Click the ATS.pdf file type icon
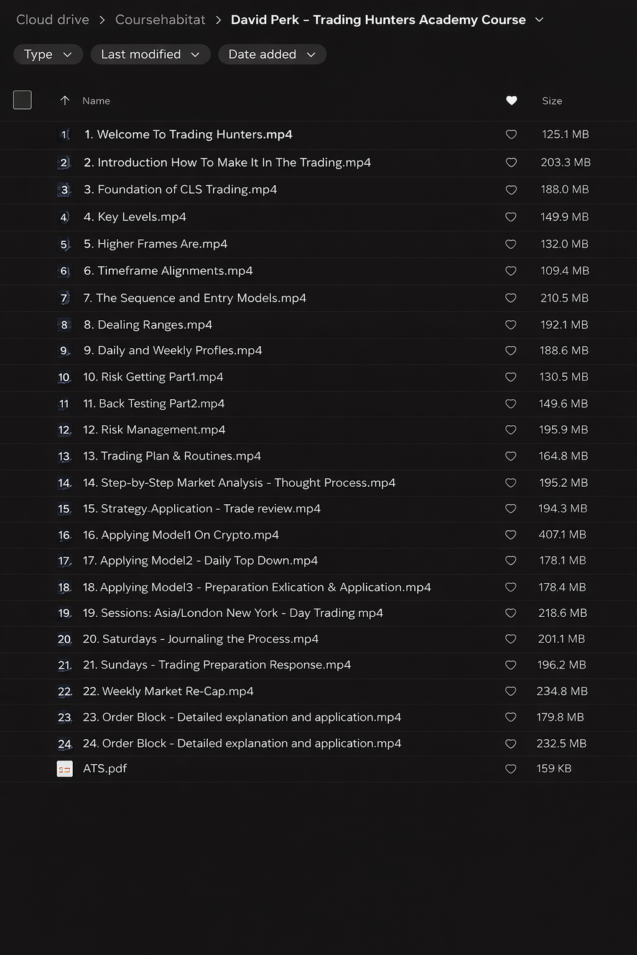Screen dimensions: 637x955 [x=65, y=769]
